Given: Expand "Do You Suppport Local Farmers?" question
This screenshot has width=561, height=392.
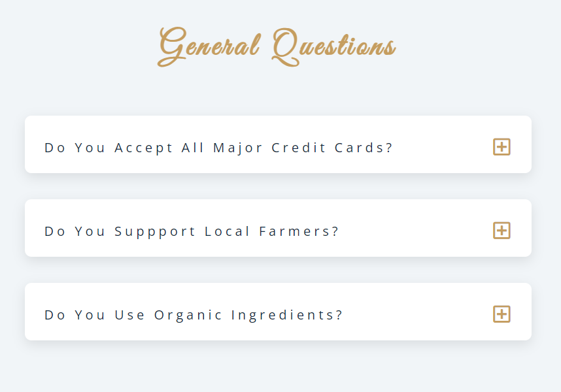Looking at the screenshot, I should [x=278, y=228].
